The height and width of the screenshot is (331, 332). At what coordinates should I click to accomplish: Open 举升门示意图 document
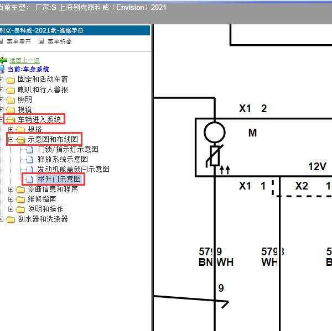[x=59, y=179]
